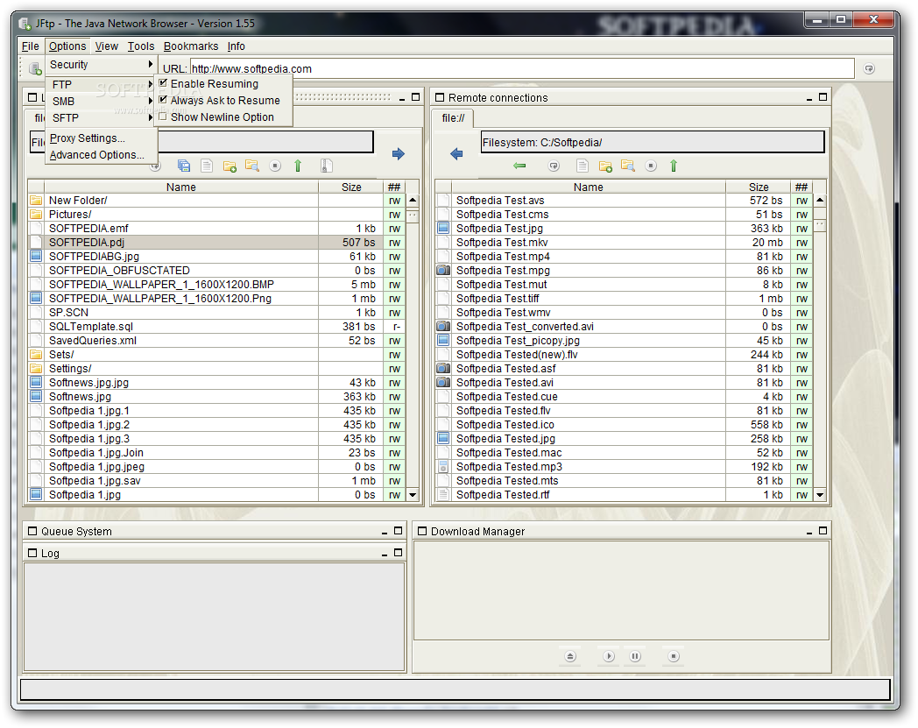
Task: Pause downloads in Download Manager
Action: (635, 656)
